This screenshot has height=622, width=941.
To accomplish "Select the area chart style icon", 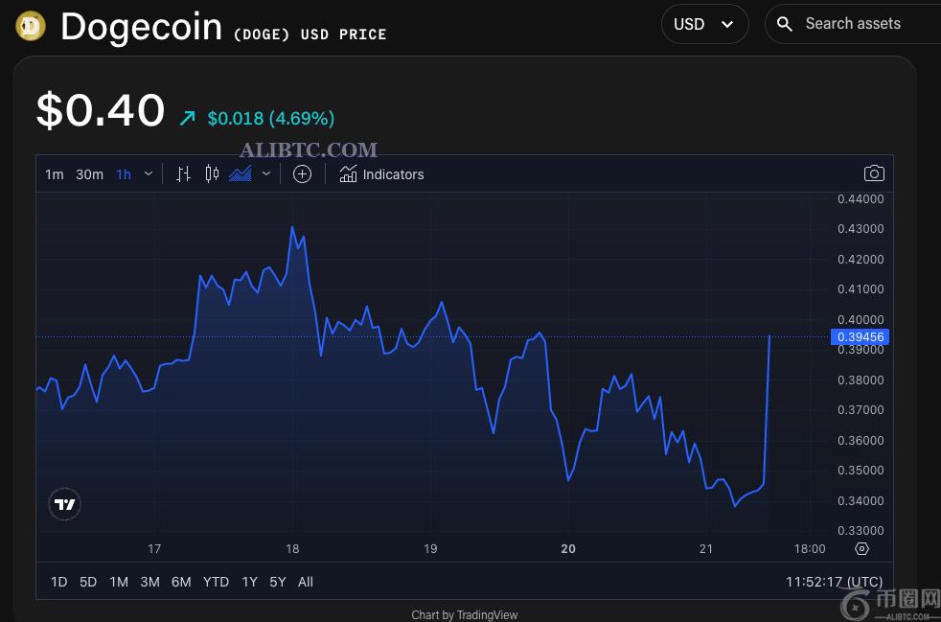I will 241,174.
